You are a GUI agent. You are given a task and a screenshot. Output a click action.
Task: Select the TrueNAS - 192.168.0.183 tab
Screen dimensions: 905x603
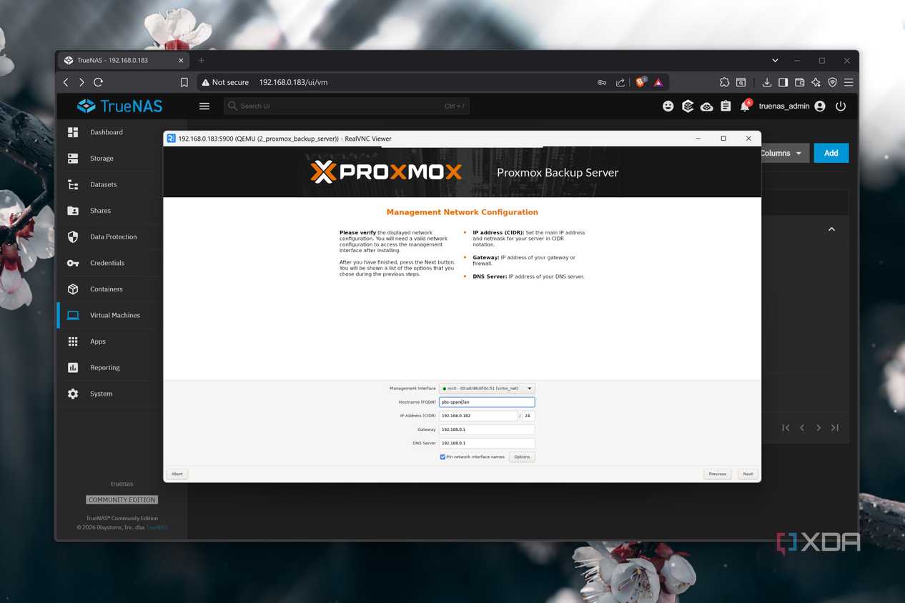click(123, 61)
